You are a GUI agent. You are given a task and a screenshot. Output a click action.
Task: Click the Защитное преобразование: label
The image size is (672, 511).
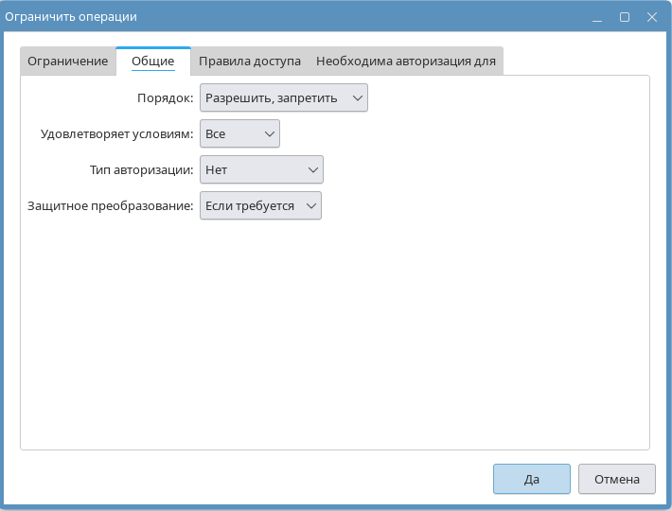click(111, 206)
